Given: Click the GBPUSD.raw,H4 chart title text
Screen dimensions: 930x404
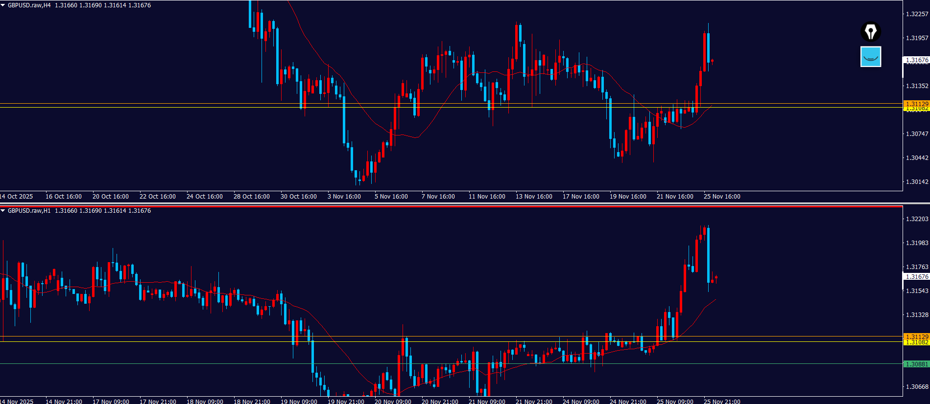Looking at the screenshot, I should pos(29,5).
